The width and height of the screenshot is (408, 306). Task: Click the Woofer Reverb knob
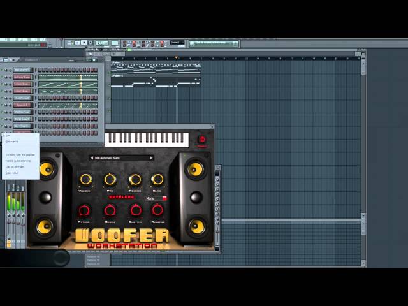(135, 180)
